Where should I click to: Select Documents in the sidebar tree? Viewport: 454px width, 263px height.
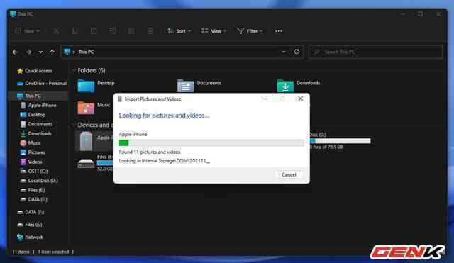point(36,124)
